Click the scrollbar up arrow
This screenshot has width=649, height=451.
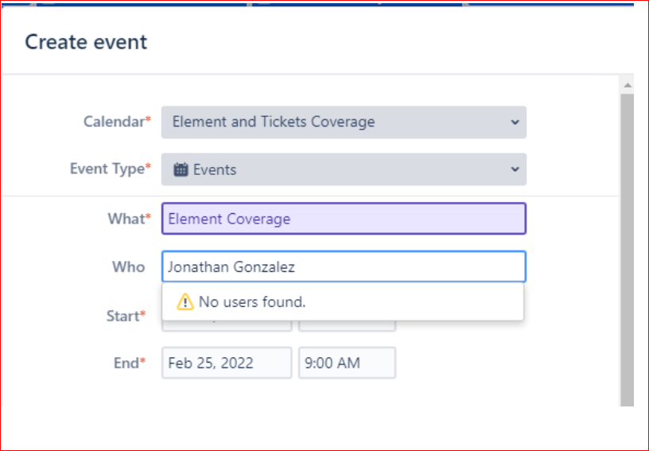pos(628,84)
